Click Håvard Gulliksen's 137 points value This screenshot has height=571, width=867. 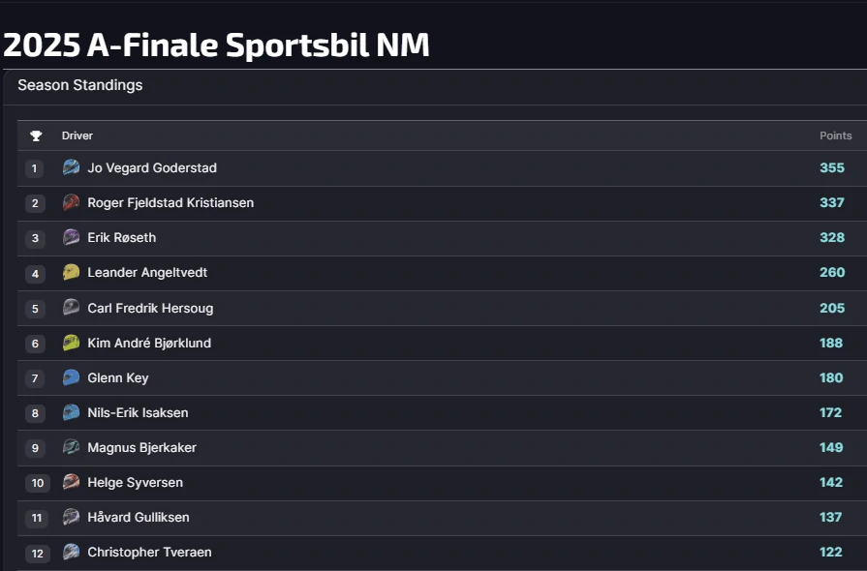tap(830, 517)
